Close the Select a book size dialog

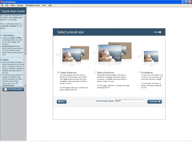(x=158, y=32)
